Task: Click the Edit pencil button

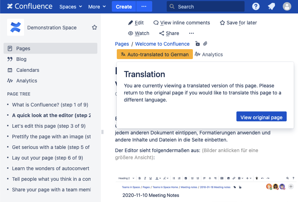Action: point(136,23)
